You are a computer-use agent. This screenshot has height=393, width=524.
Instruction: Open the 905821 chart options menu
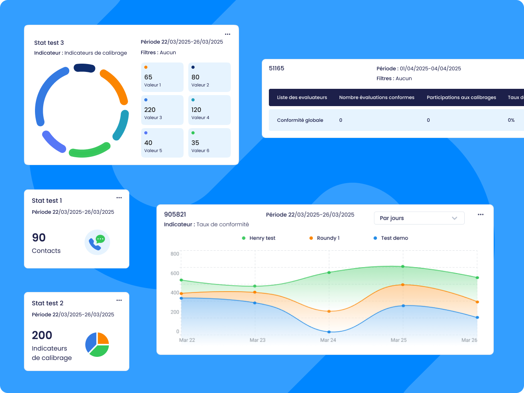click(x=480, y=215)
